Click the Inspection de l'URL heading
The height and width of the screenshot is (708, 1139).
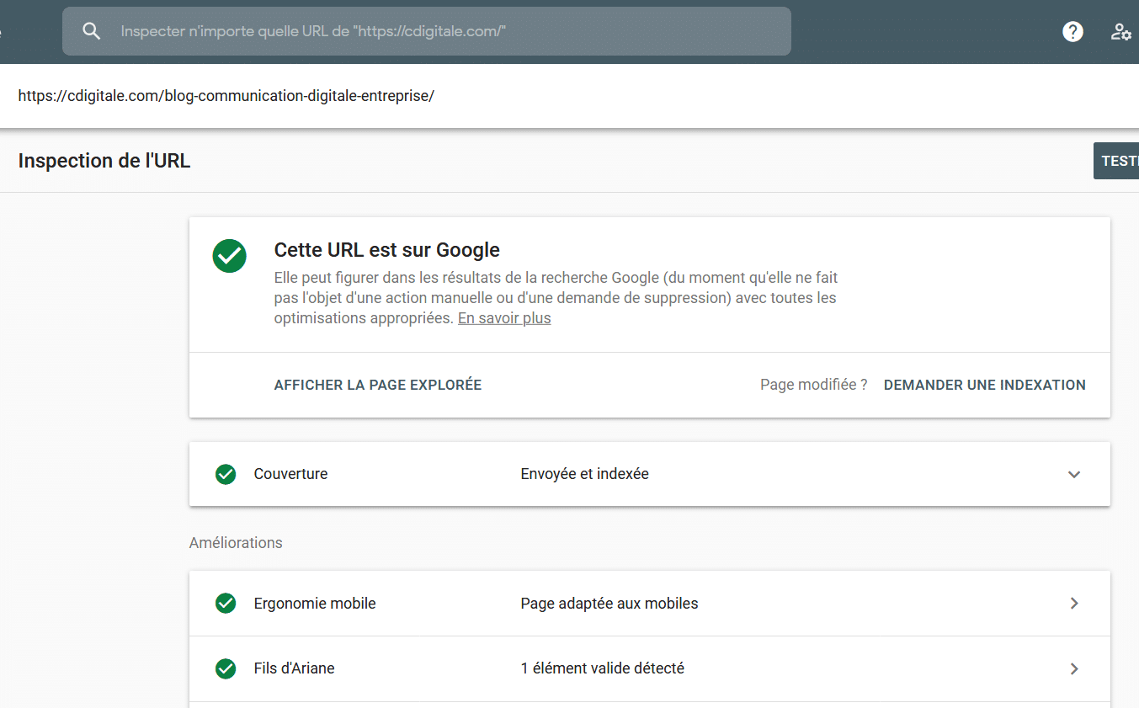(104, 161)
